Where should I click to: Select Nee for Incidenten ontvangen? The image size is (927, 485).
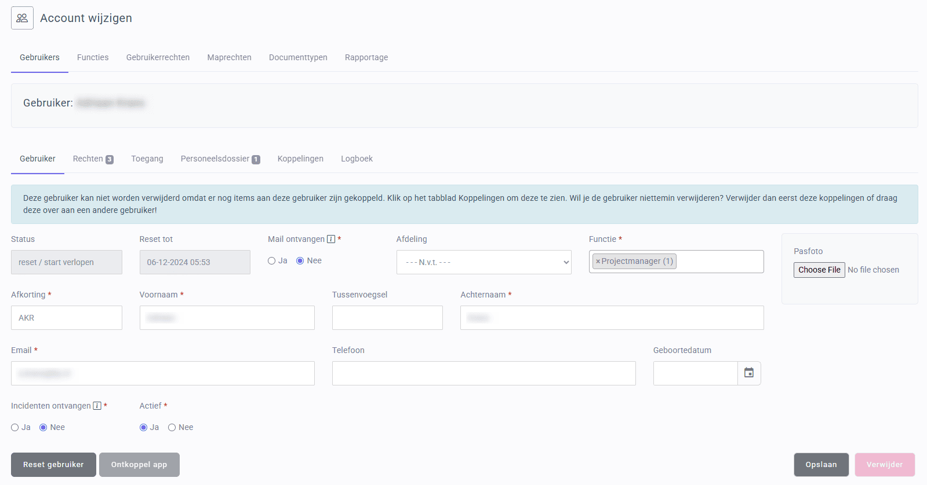tap(43, 428)
